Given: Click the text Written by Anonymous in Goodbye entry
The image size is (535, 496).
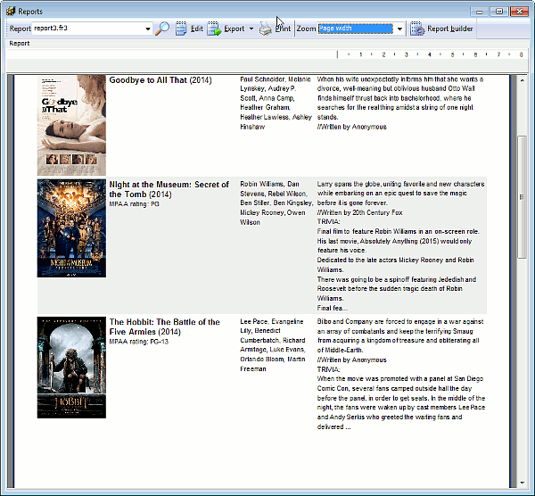Looking at the screenshot, I should [352, 127].
